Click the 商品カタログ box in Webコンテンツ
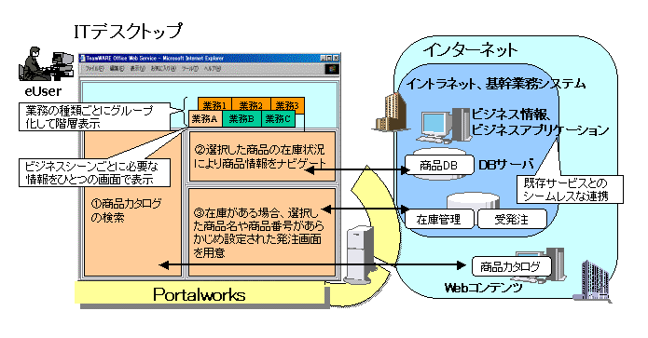The image size is (648, 338). (511, 267)
